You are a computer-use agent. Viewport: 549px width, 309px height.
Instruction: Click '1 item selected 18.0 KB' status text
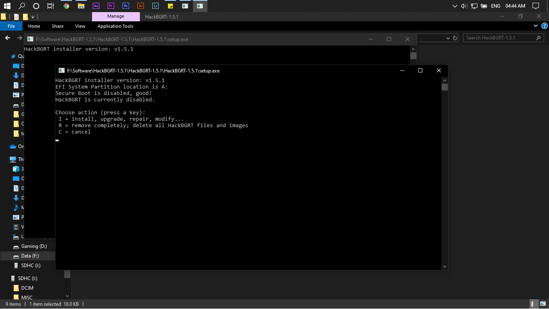tap(54, 304)
